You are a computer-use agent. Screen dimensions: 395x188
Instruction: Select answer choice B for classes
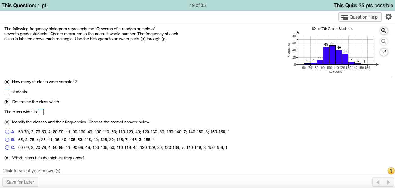(6, 140)
